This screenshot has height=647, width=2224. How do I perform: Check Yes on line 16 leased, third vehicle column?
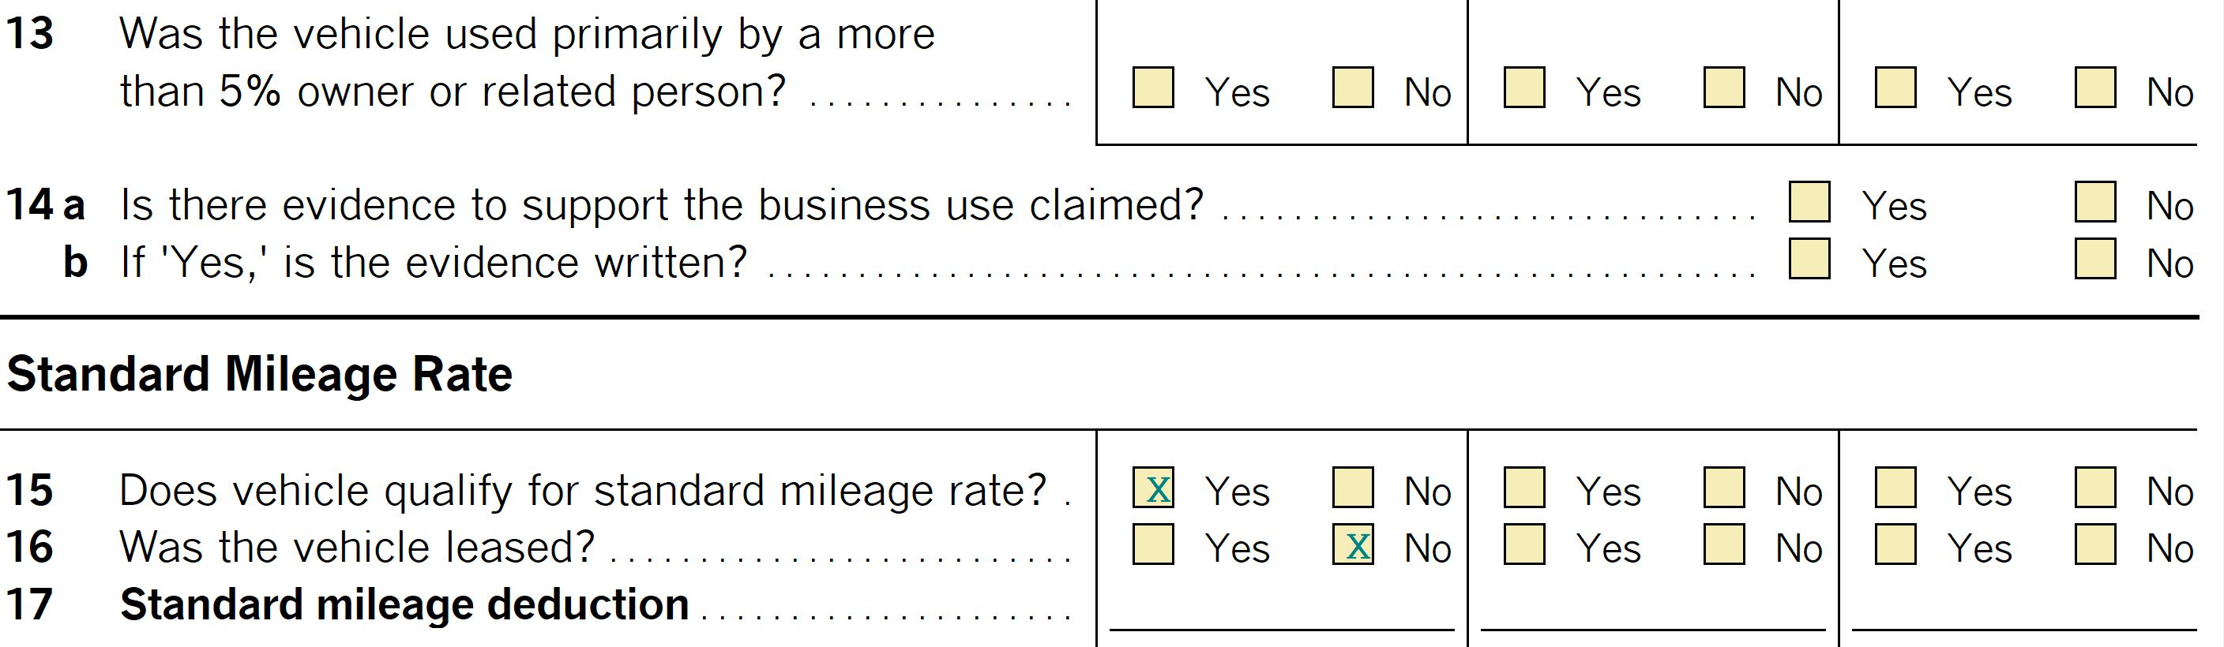(1895, 544)
